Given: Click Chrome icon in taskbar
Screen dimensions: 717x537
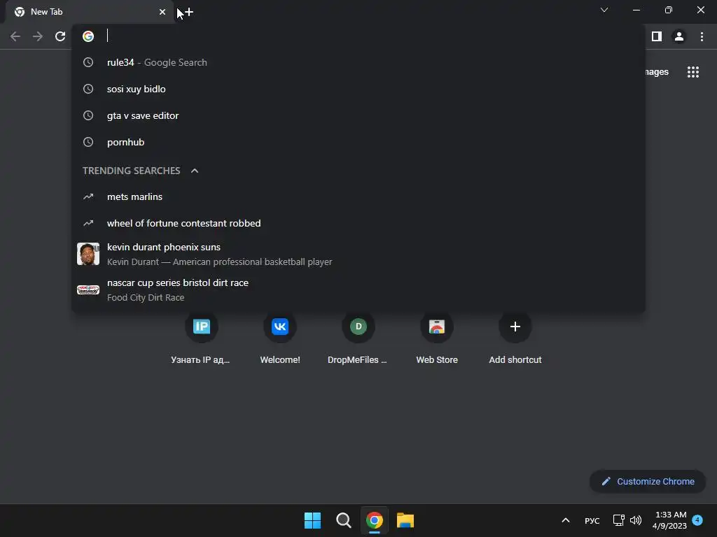Looking at the screenshot, I should pyautogui.click(x=375, y=520).
